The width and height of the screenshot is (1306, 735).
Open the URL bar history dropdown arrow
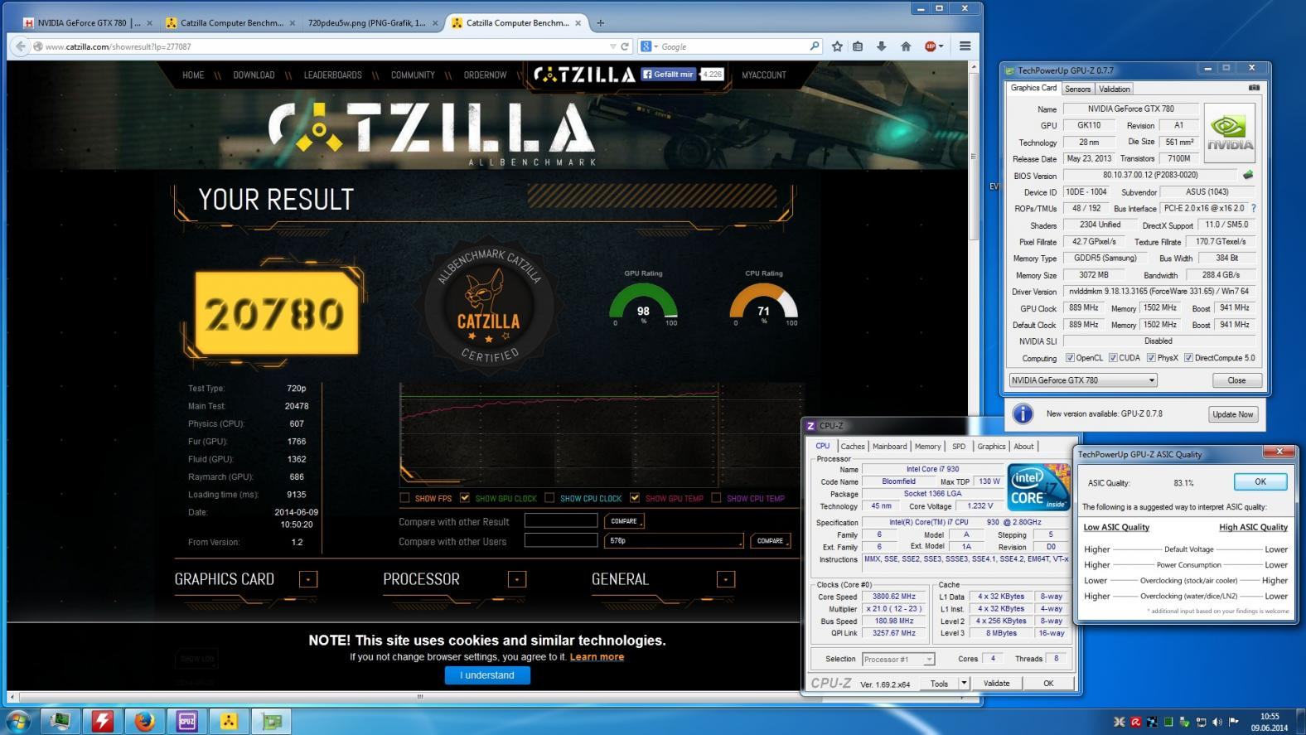612,46
